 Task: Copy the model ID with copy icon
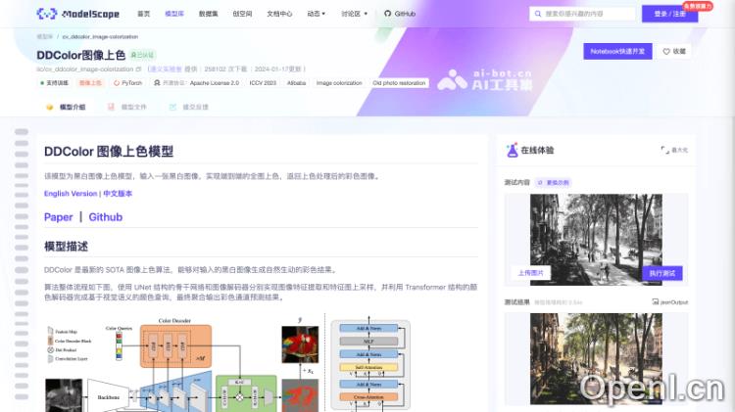138,69
